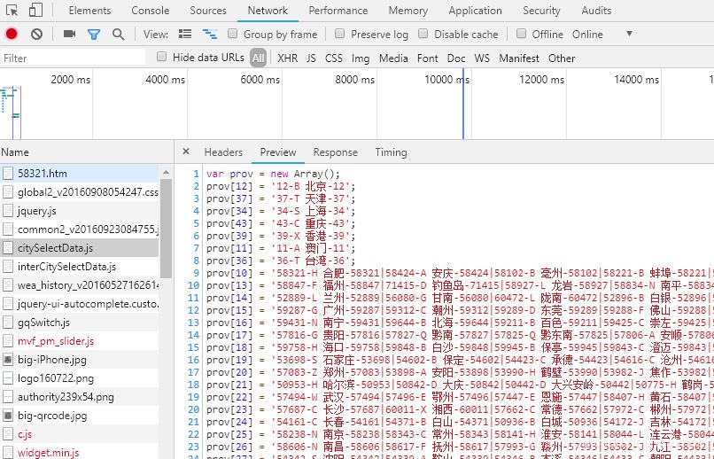714x459 pixels.
Task: Select the Preview tab
Action: pyautogui.click(x=278, y=152)
